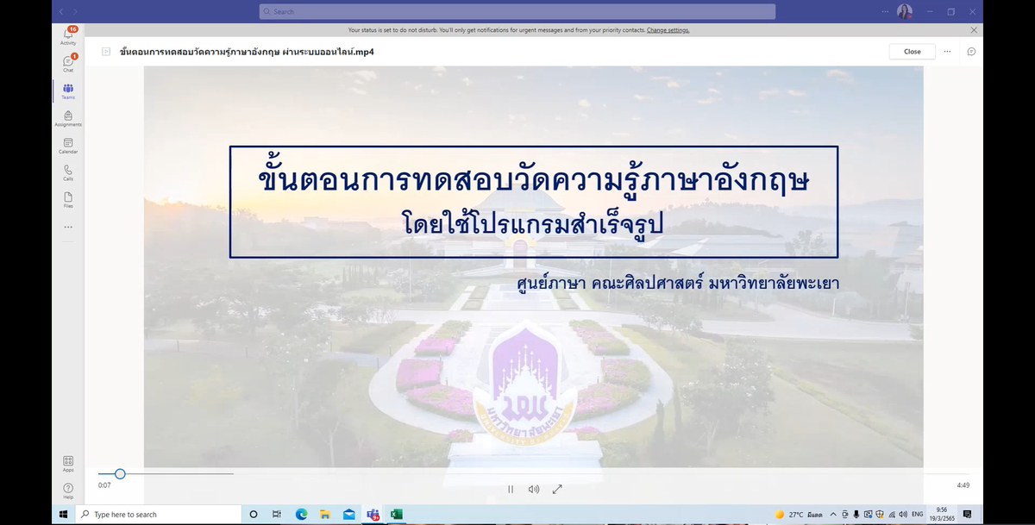Switch to the Teams tab

68,90
